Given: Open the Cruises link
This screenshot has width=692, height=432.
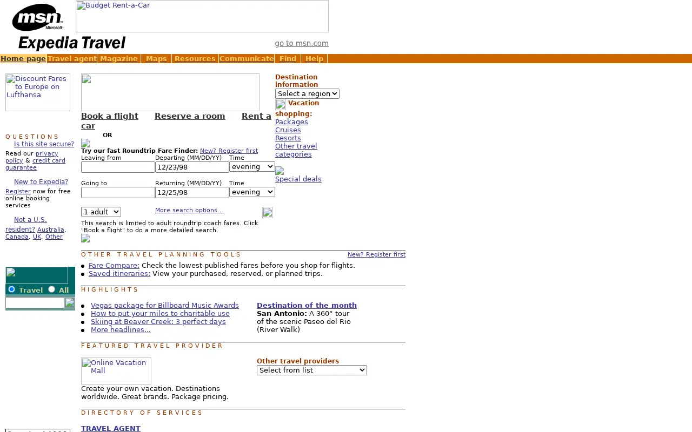Looking at the screenshot, I should (288, 130).
